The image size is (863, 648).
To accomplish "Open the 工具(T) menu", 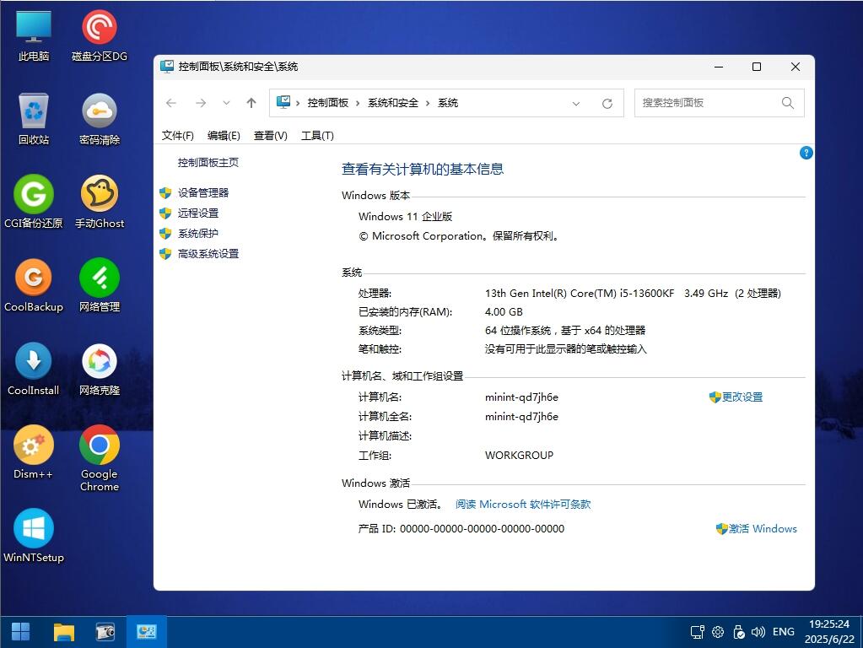I will pyautogui.click(x=317, y=135).
